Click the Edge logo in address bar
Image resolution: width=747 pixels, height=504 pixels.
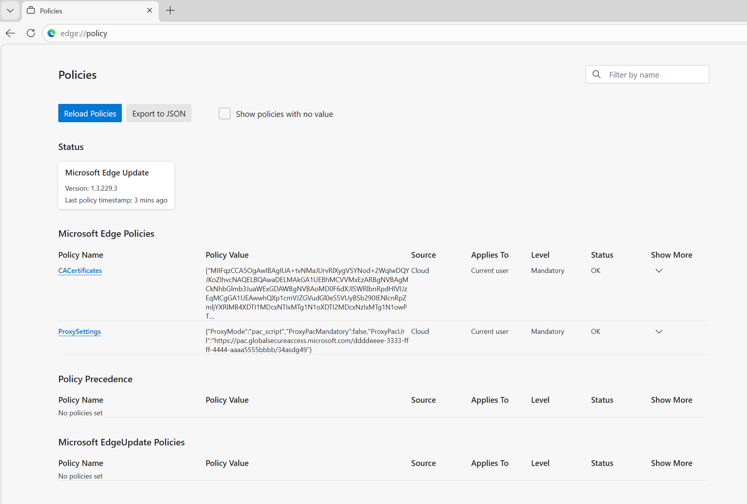tap(51, 33)
